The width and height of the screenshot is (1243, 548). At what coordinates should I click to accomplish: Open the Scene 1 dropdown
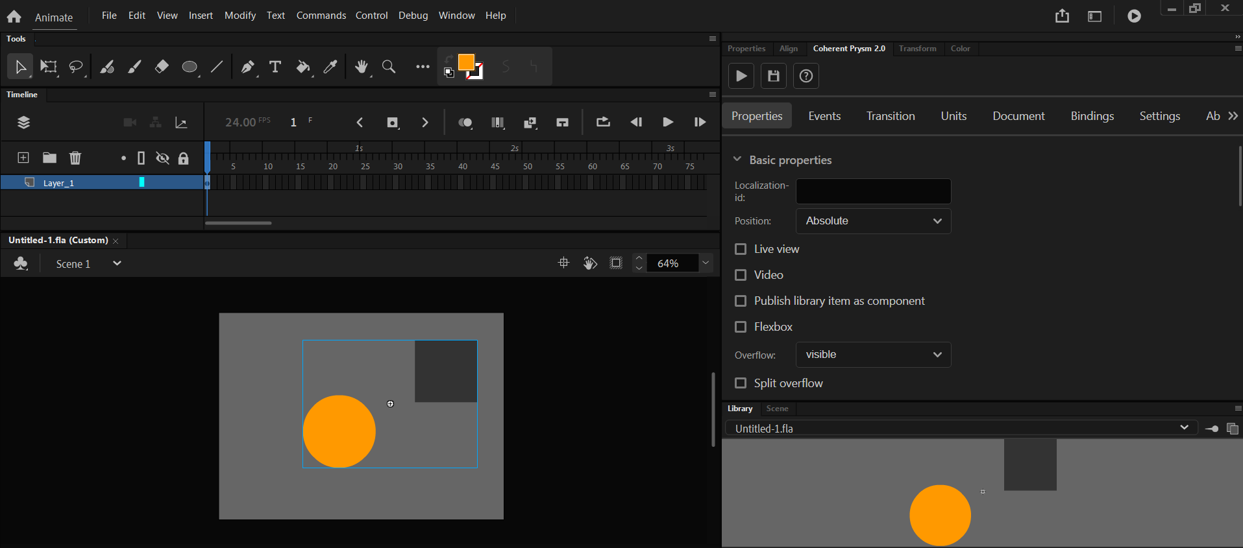point(117,263)
